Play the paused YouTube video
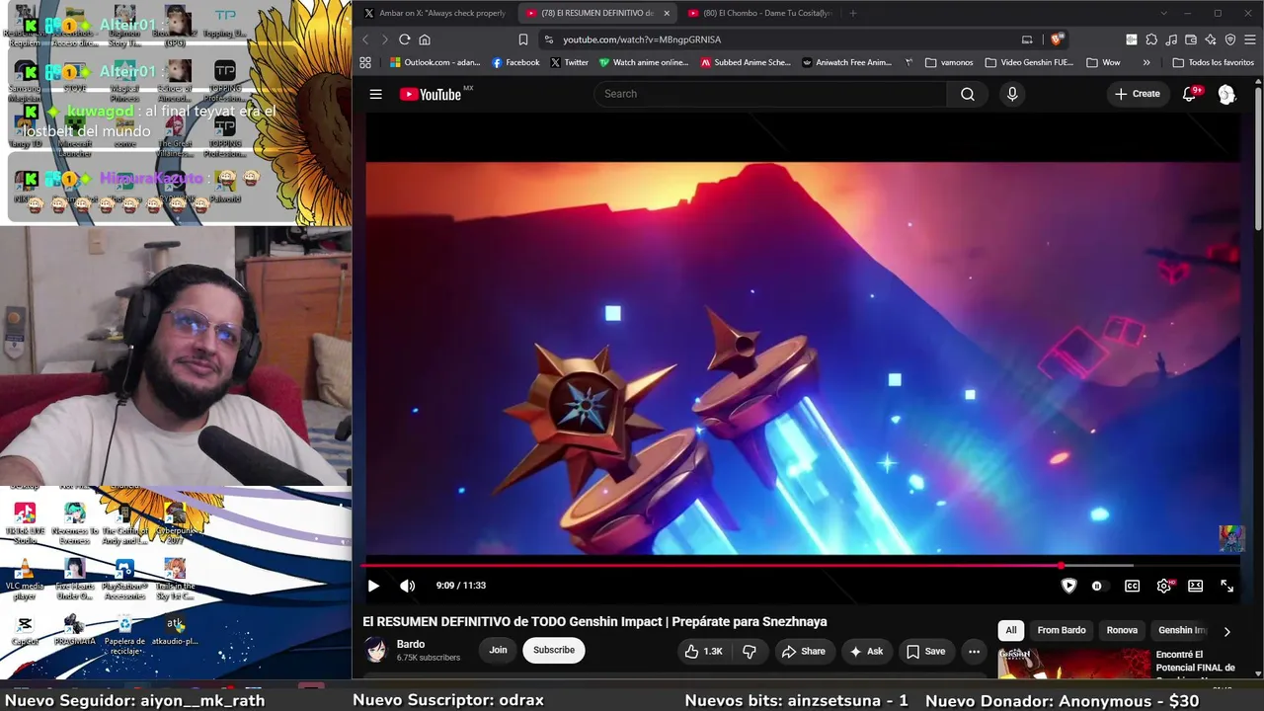This screenshot has width=1264, height=711. click(x=373, y=586)
